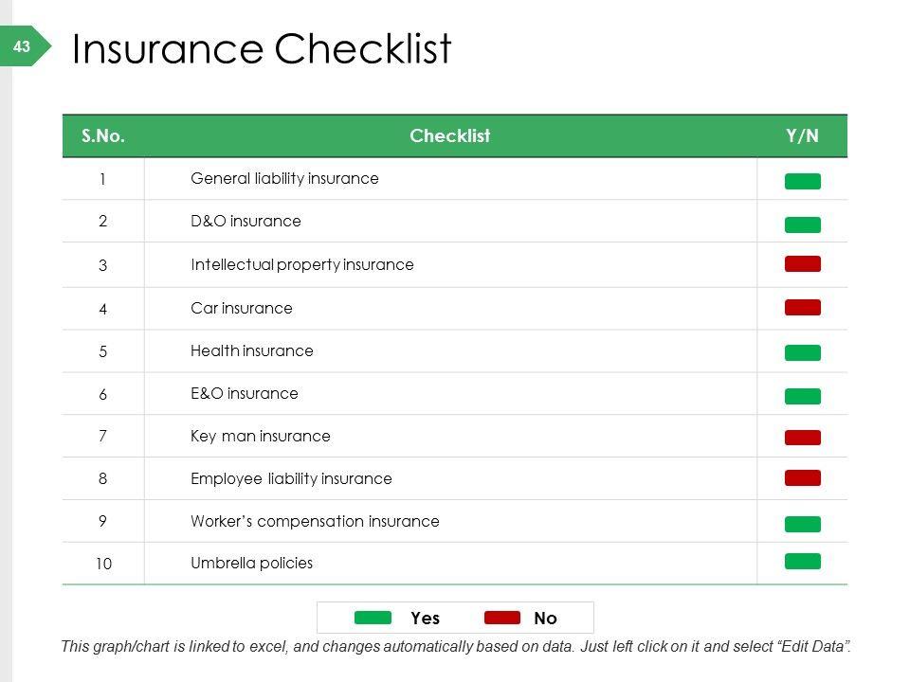Select red status for Intellectual property insurance
The height and width of the screenshot is (682, 910).
[802, 264]
